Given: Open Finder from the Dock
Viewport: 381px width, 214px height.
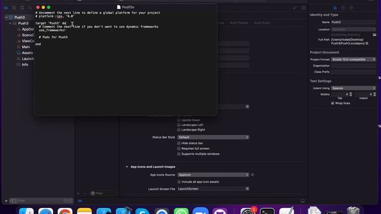Looking at the screenshot, I should (x=26, y=211).
